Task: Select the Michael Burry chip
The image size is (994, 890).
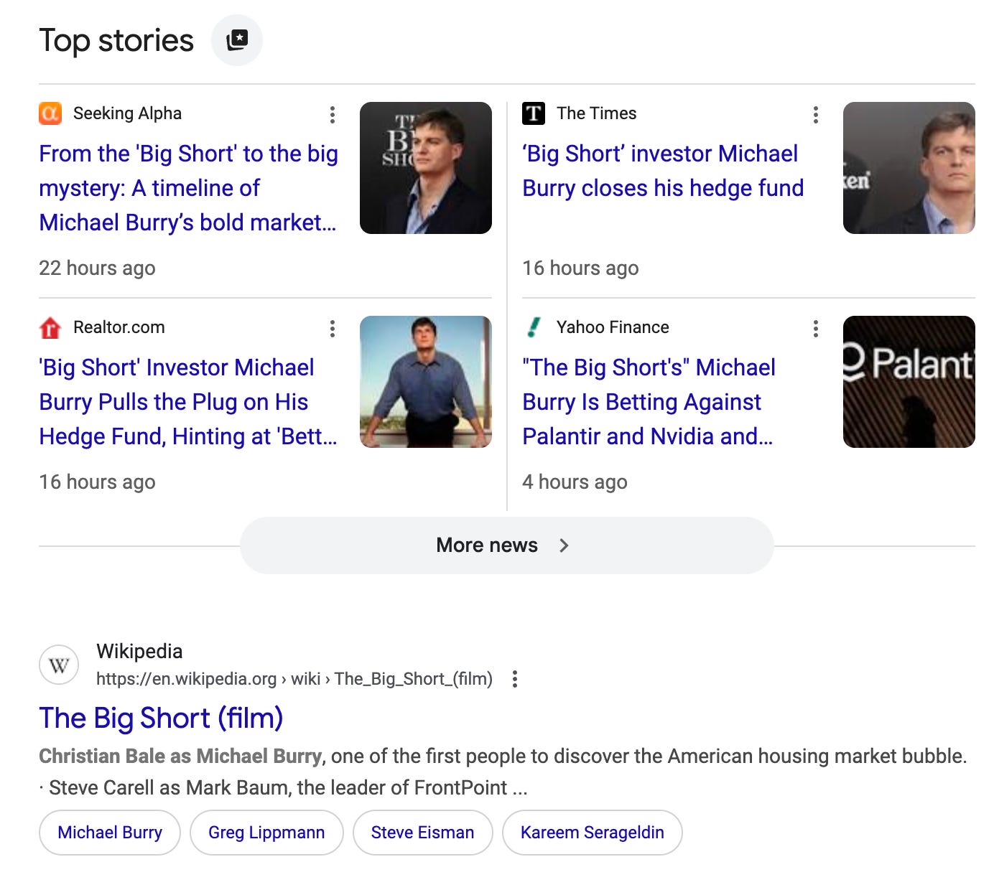Action: point(110,833)
